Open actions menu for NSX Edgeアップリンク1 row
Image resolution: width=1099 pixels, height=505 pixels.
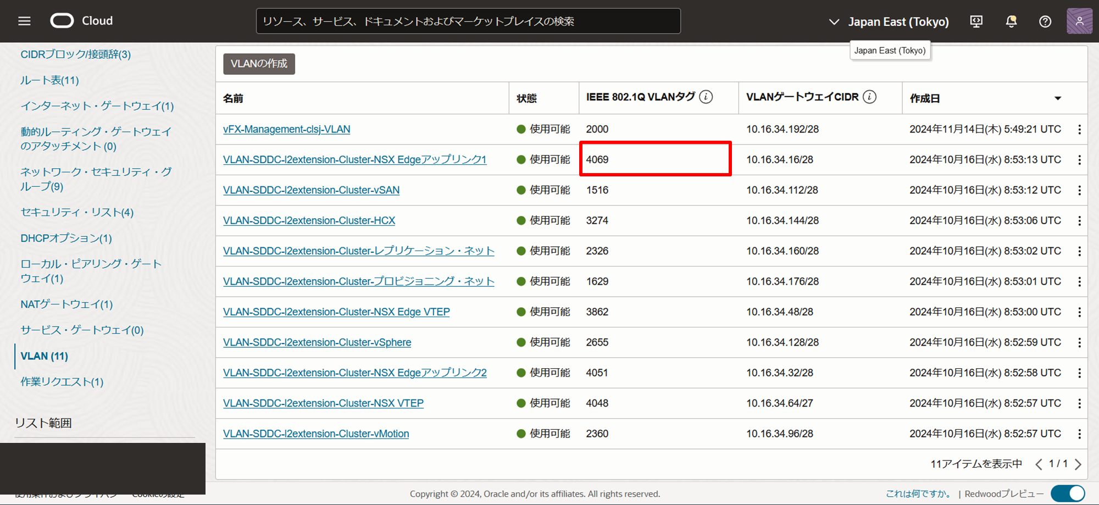(x=1079, y=160)
